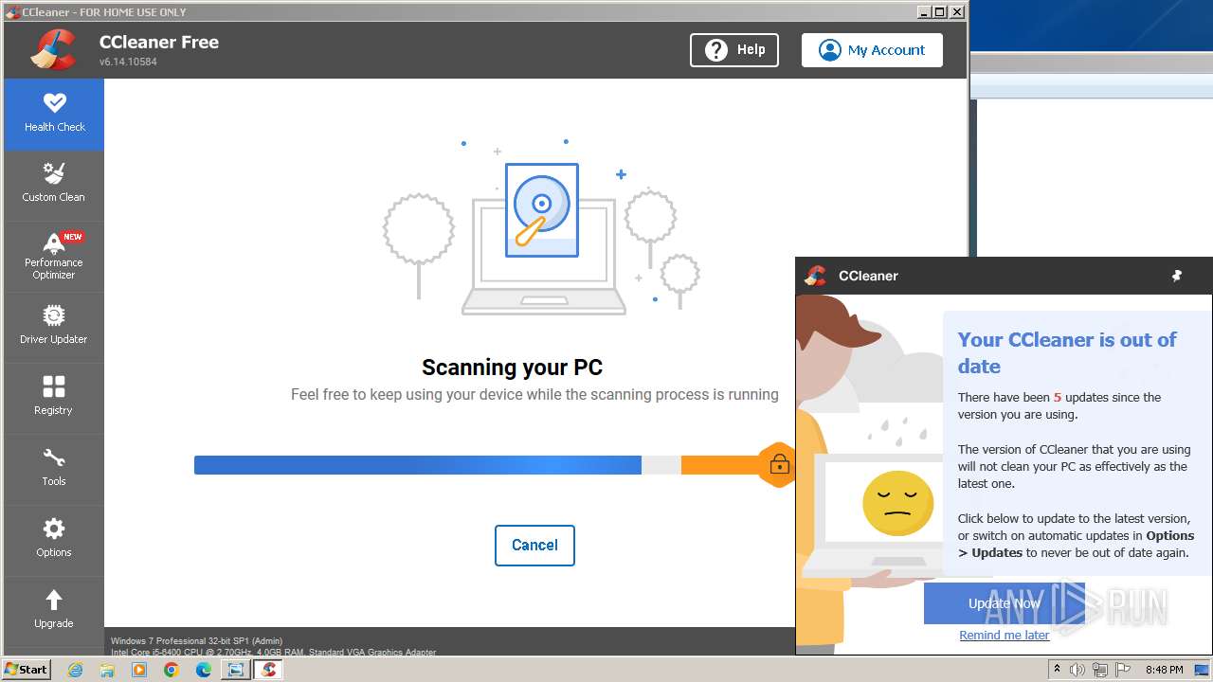
Task: Click 'Your CCleaner is out of date' heading
Action: [1067, 352]
